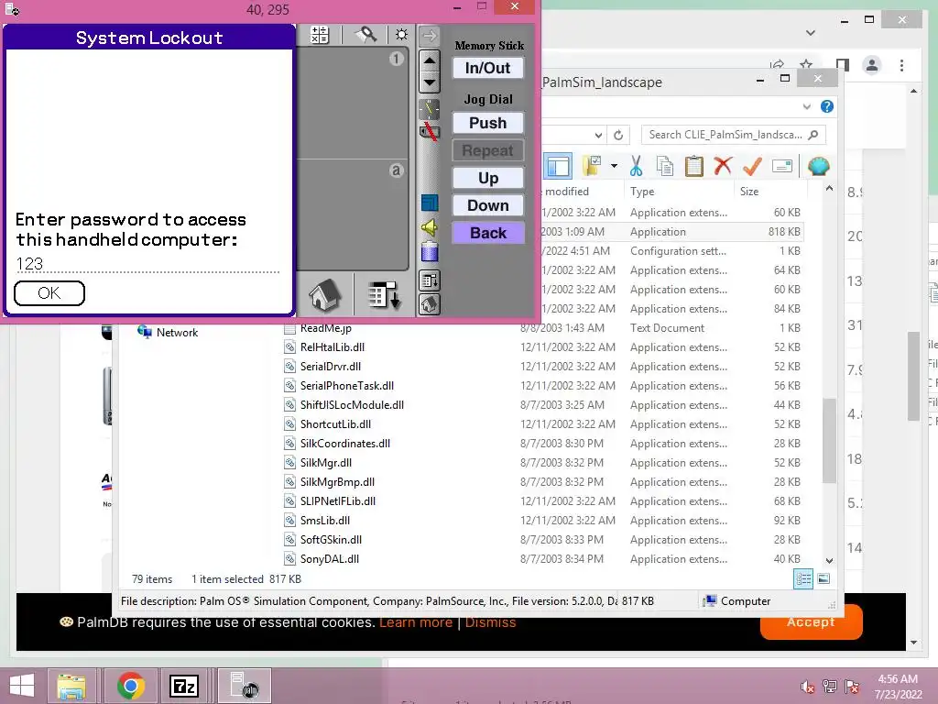Toggle preview pane icon in Explorer toolbar
This screenshot has width=938, height=704.
(x=558, y=167)
